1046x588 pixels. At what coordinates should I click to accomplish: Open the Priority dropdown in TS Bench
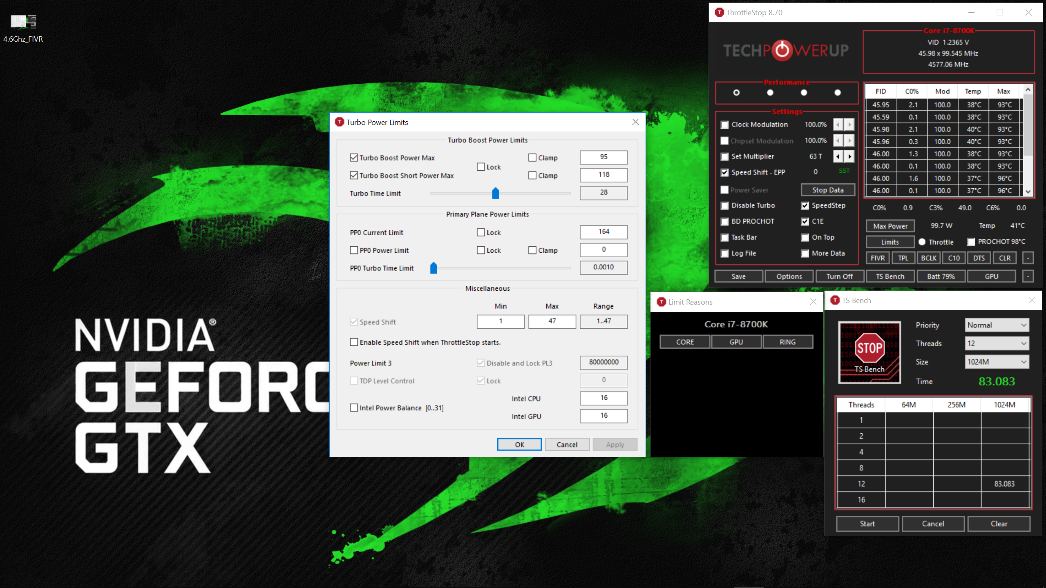(x=997, y=325)
